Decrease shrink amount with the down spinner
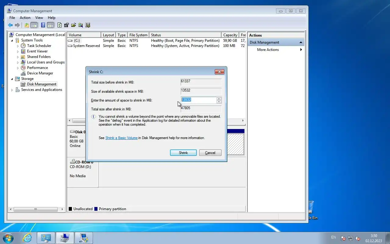 coord(219,102)
